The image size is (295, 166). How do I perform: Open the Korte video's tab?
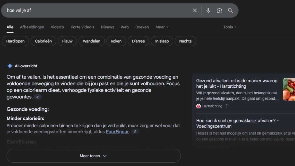(82, 27)
